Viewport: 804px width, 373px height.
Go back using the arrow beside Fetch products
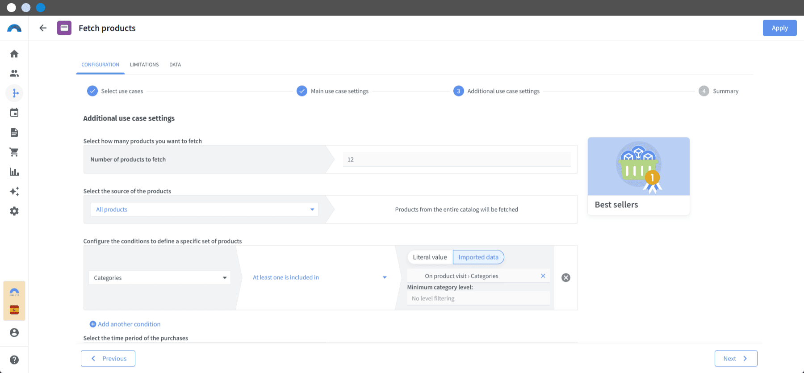pyautogui.click(x=43, y=28)
